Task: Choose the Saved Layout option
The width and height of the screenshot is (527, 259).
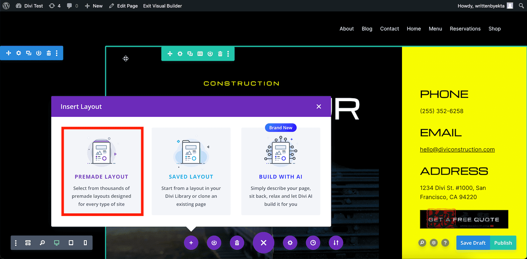Action: click(x=191, y=171)
